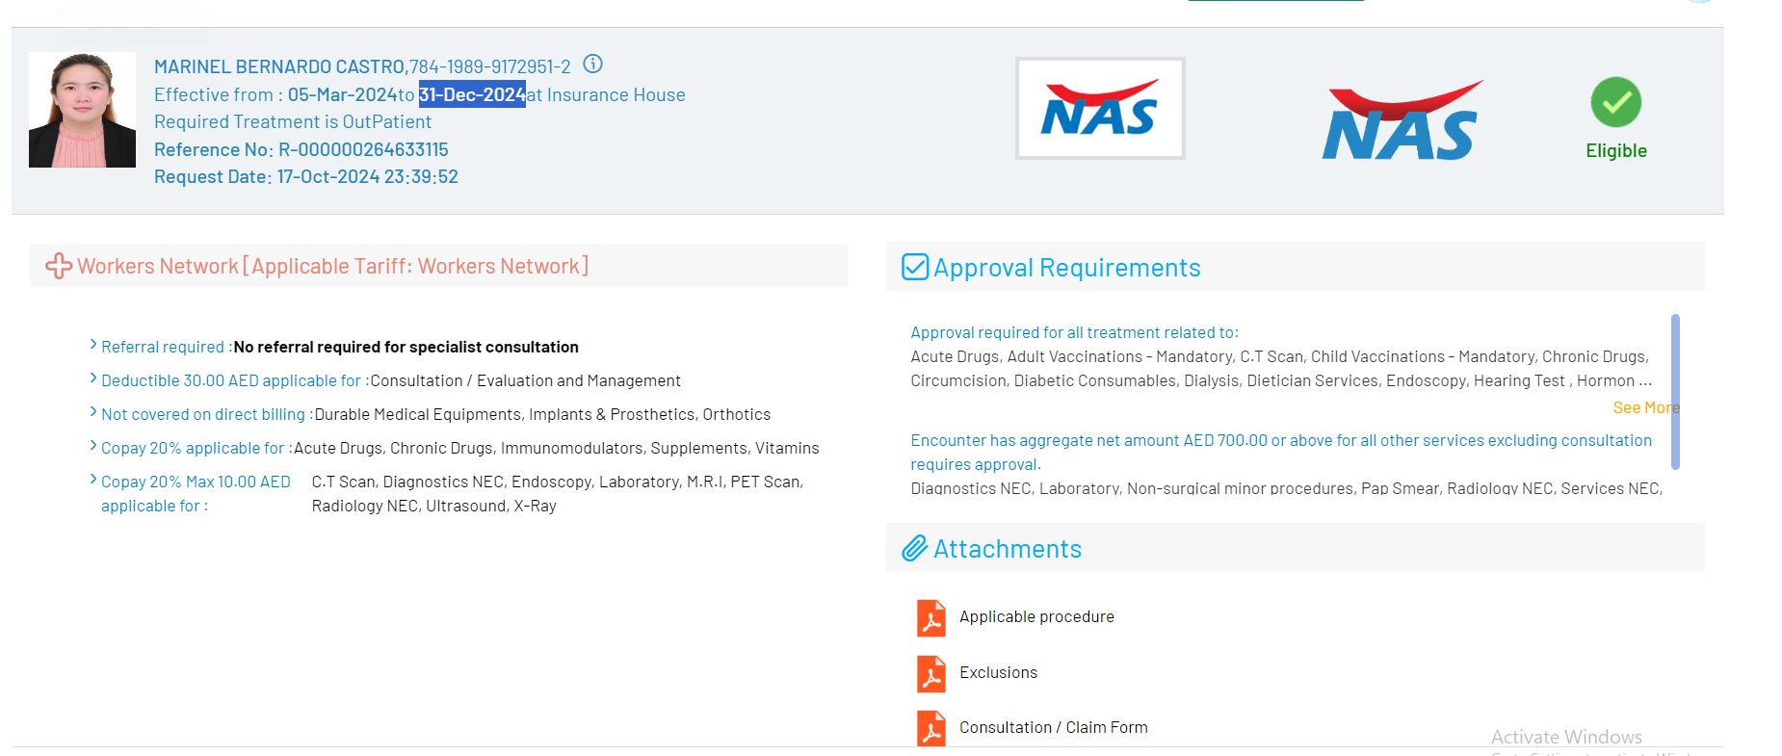Click the Approval Requirements checkbox icon
Viewport: 1782px width, 756px height.
point(914,267)
